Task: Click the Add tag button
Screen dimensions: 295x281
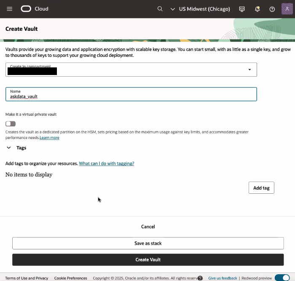Action: 261,188
